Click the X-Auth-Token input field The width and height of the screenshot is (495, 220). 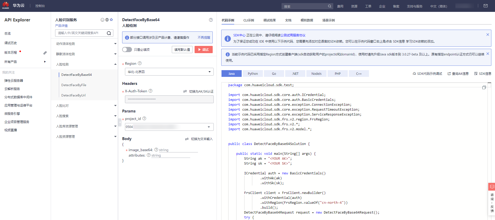pos(169,99)
